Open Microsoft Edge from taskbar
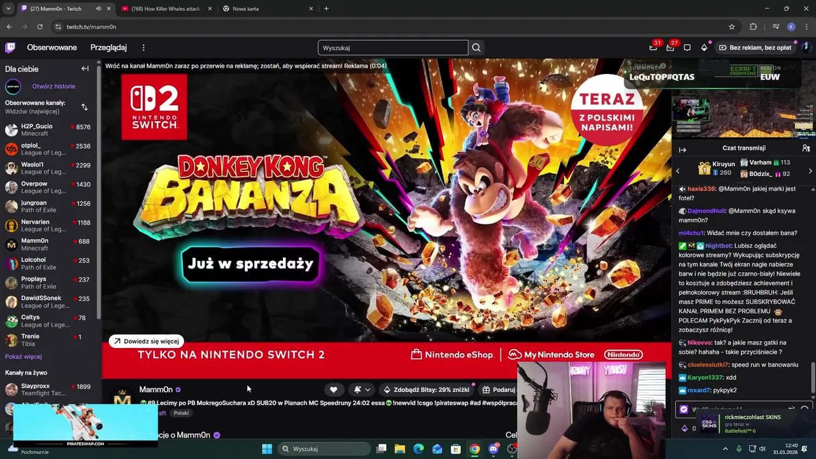Screen dimensions: 816x459 tap(418, 449)
